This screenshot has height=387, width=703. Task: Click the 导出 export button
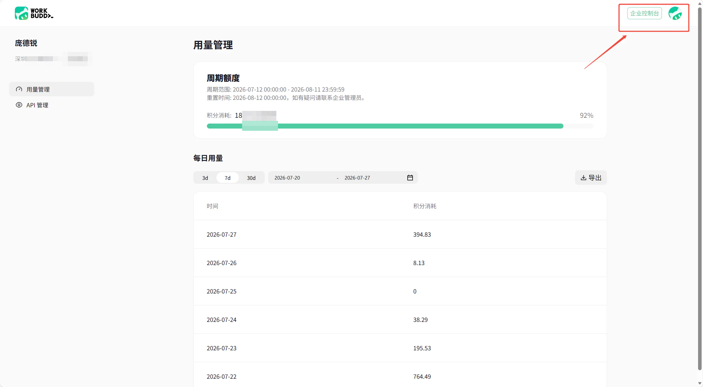click(591, 178)
